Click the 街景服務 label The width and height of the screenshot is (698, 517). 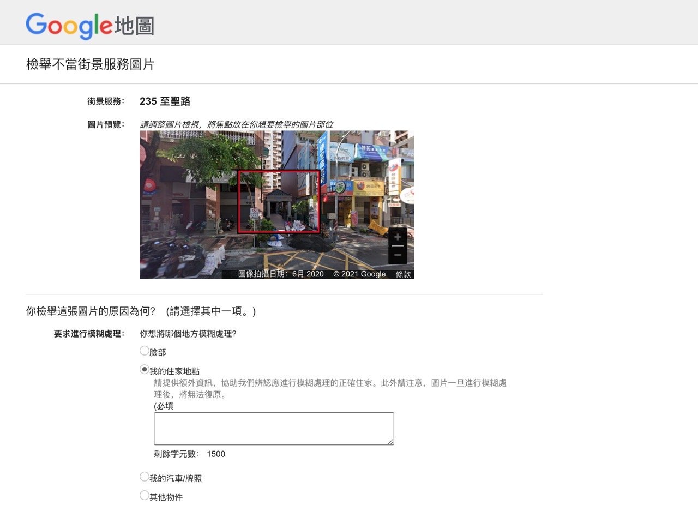point(106,101)
